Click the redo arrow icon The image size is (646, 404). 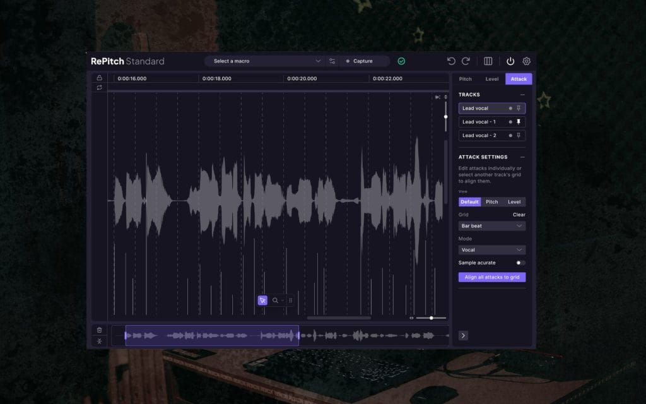click(466, 61)
